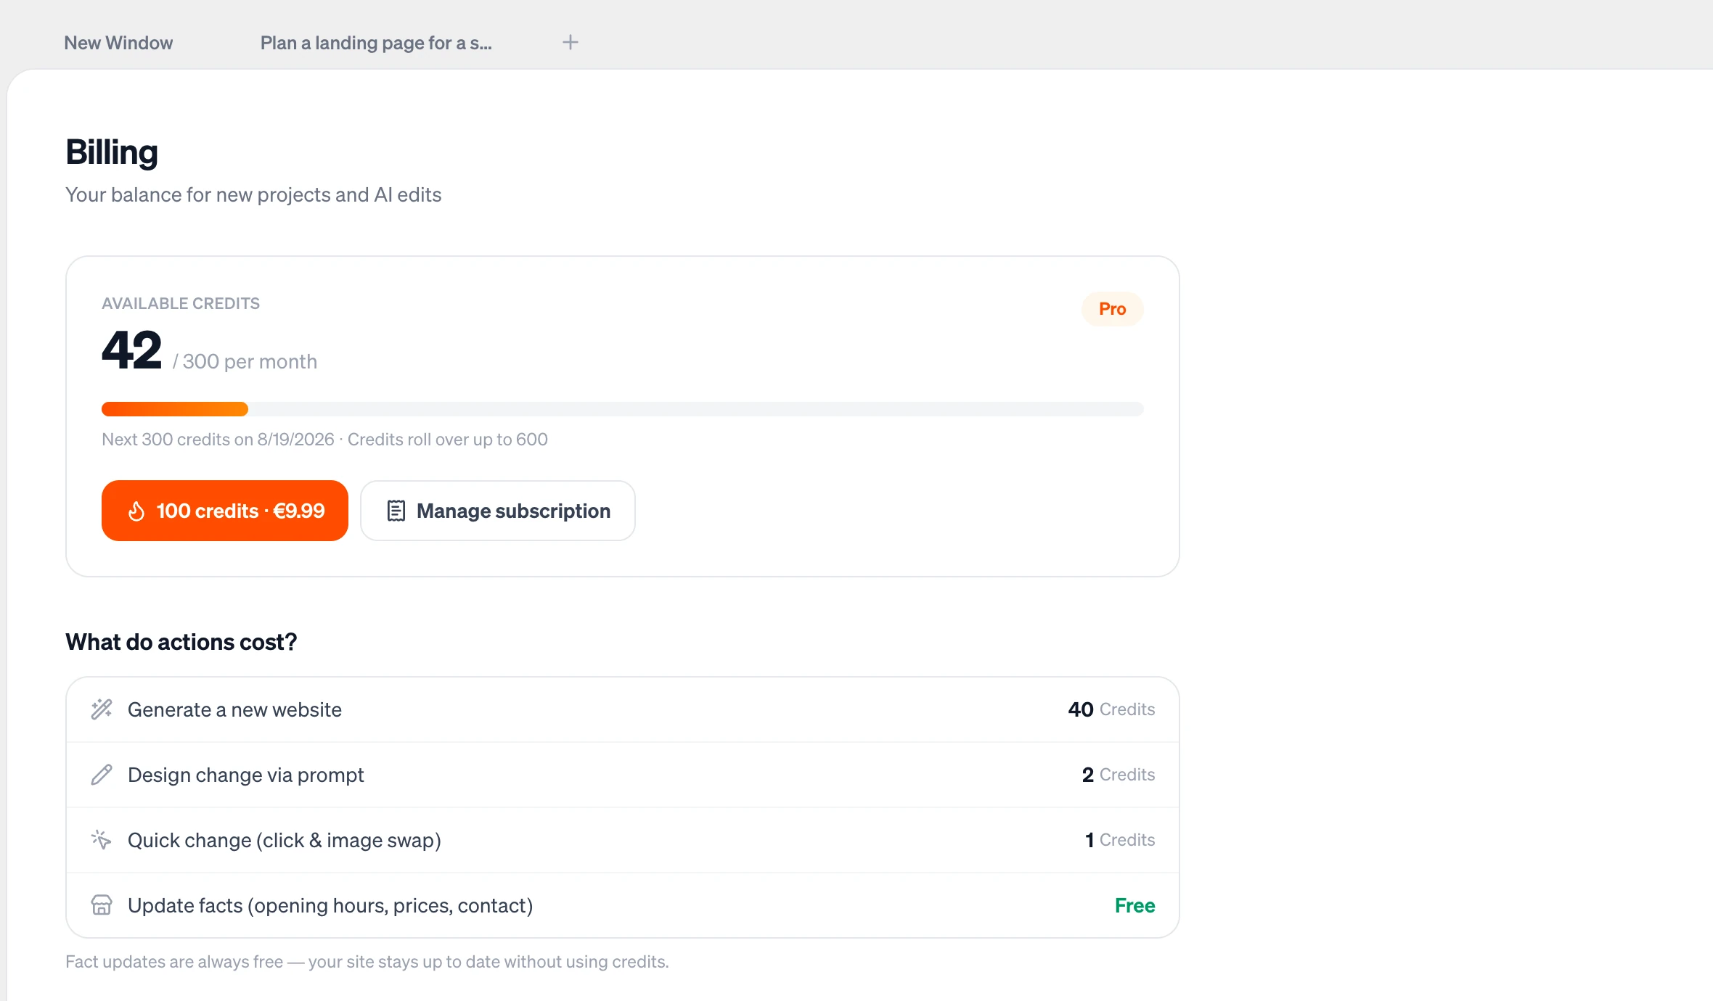Click the storefront icon for Update facts
The width and height of the screenshot is (1713, 1001).
click(x=102, y=905)
